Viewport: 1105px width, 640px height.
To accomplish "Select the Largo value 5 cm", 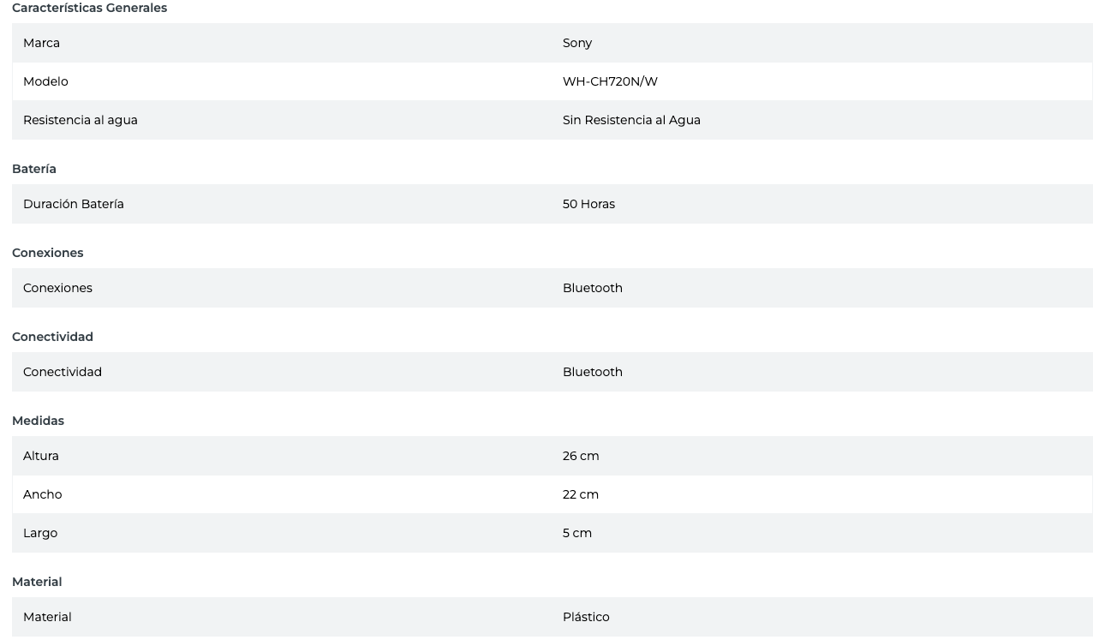I will tap(577, 533).
